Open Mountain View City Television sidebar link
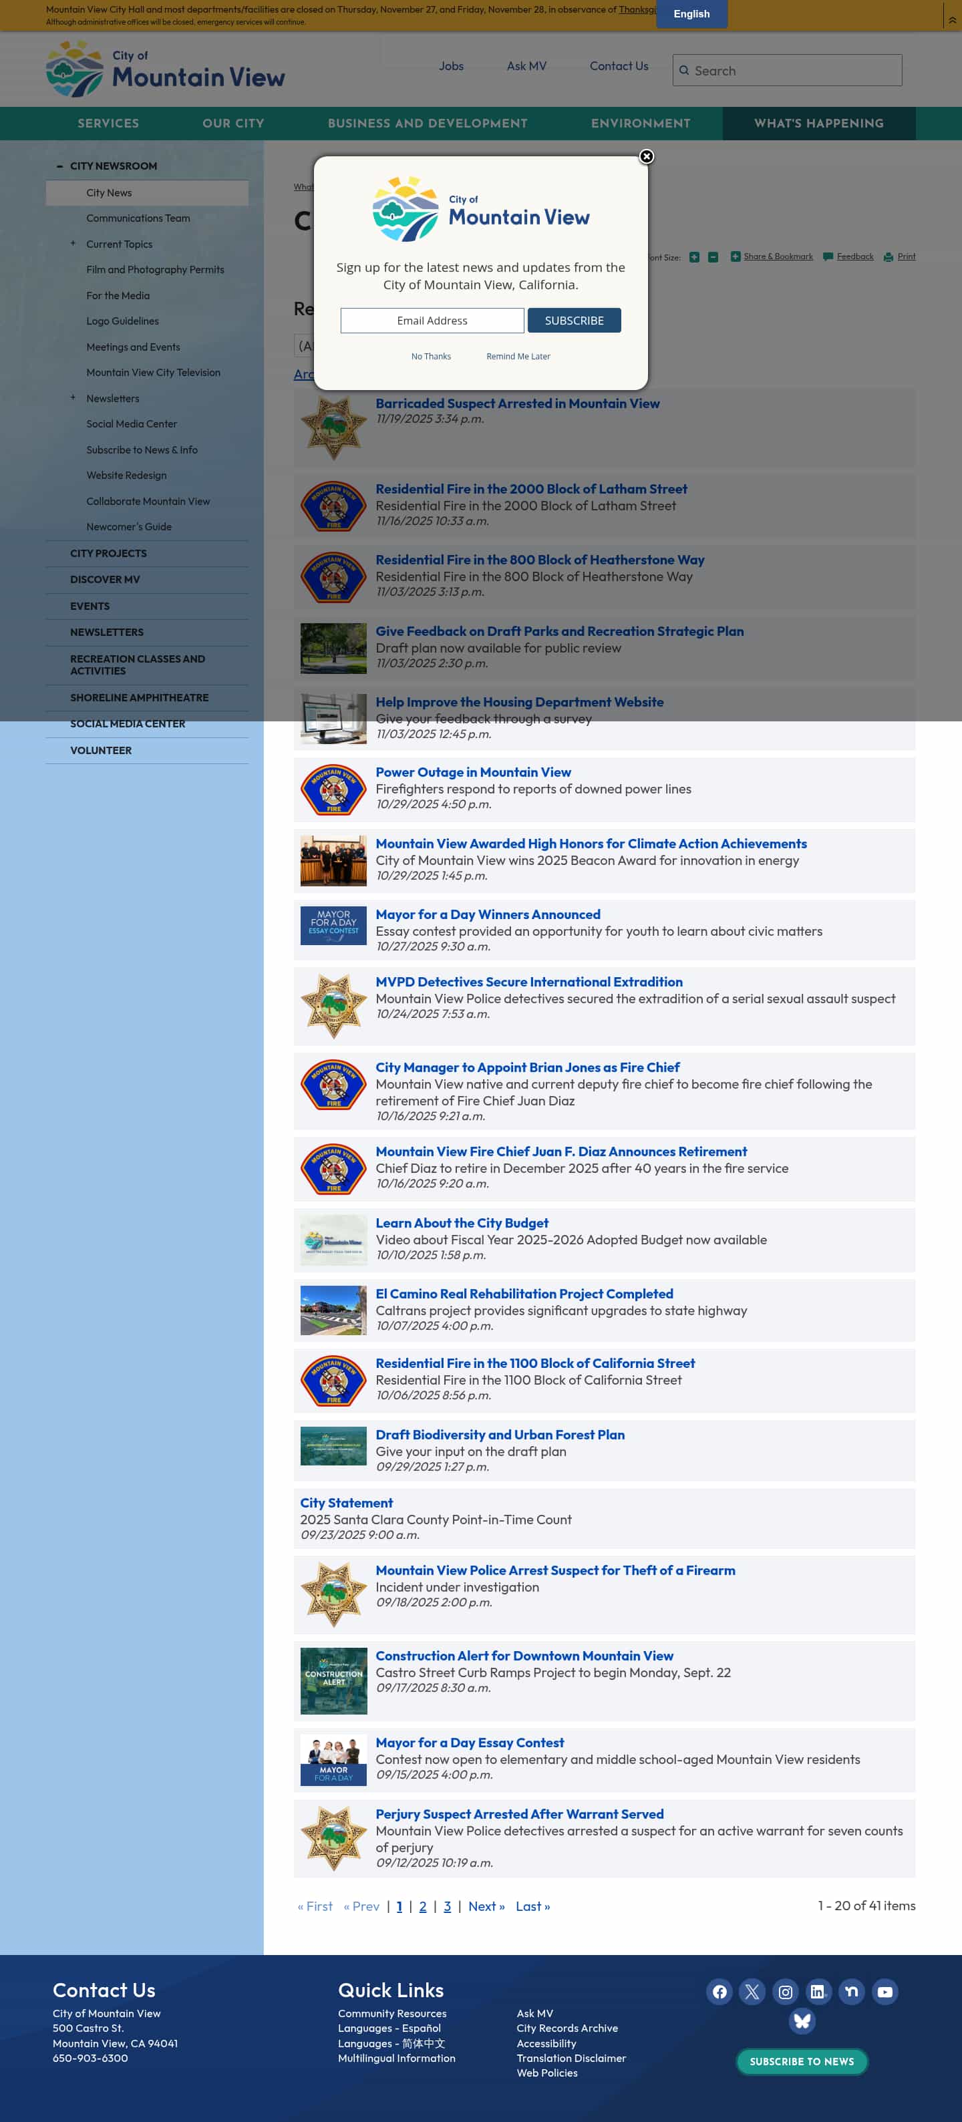This screenshot has height=2122, width=962. [153, 372]
